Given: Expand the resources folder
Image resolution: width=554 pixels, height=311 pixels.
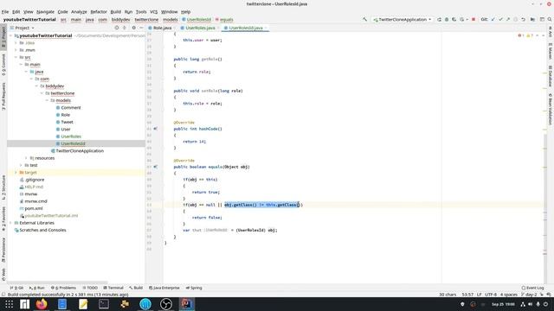Looking at the screenshot, I should click(x=26, y=158).
